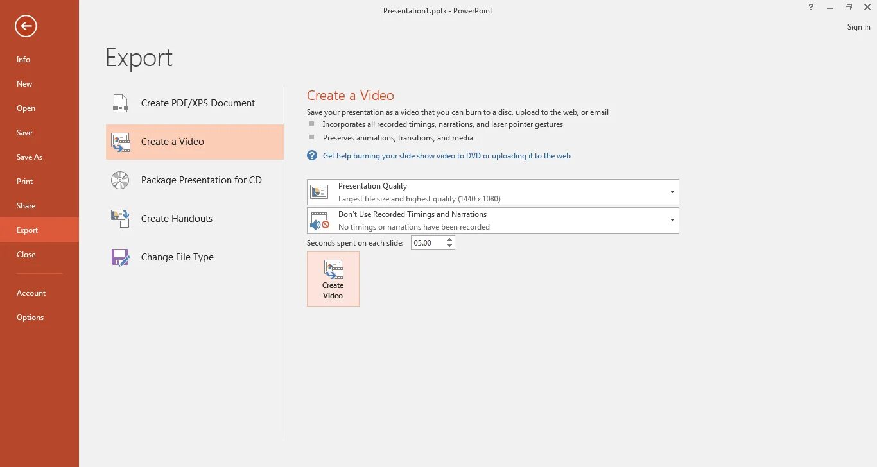Select the Print page

(x=39, y=182)
